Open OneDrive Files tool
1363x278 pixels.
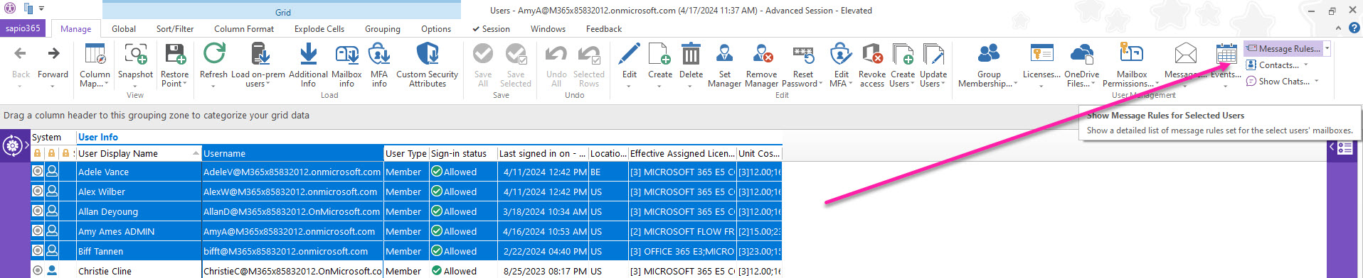coord(1081,65)
